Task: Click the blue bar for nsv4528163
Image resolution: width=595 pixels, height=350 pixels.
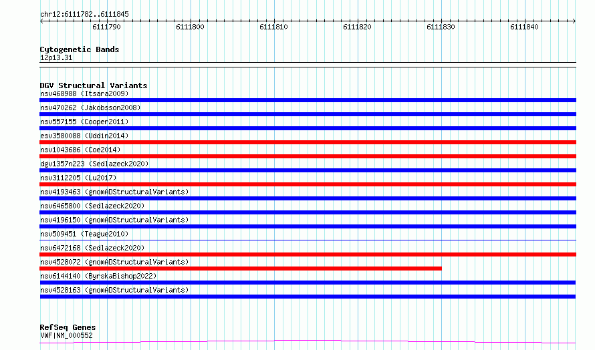Action: coord(308,297)
